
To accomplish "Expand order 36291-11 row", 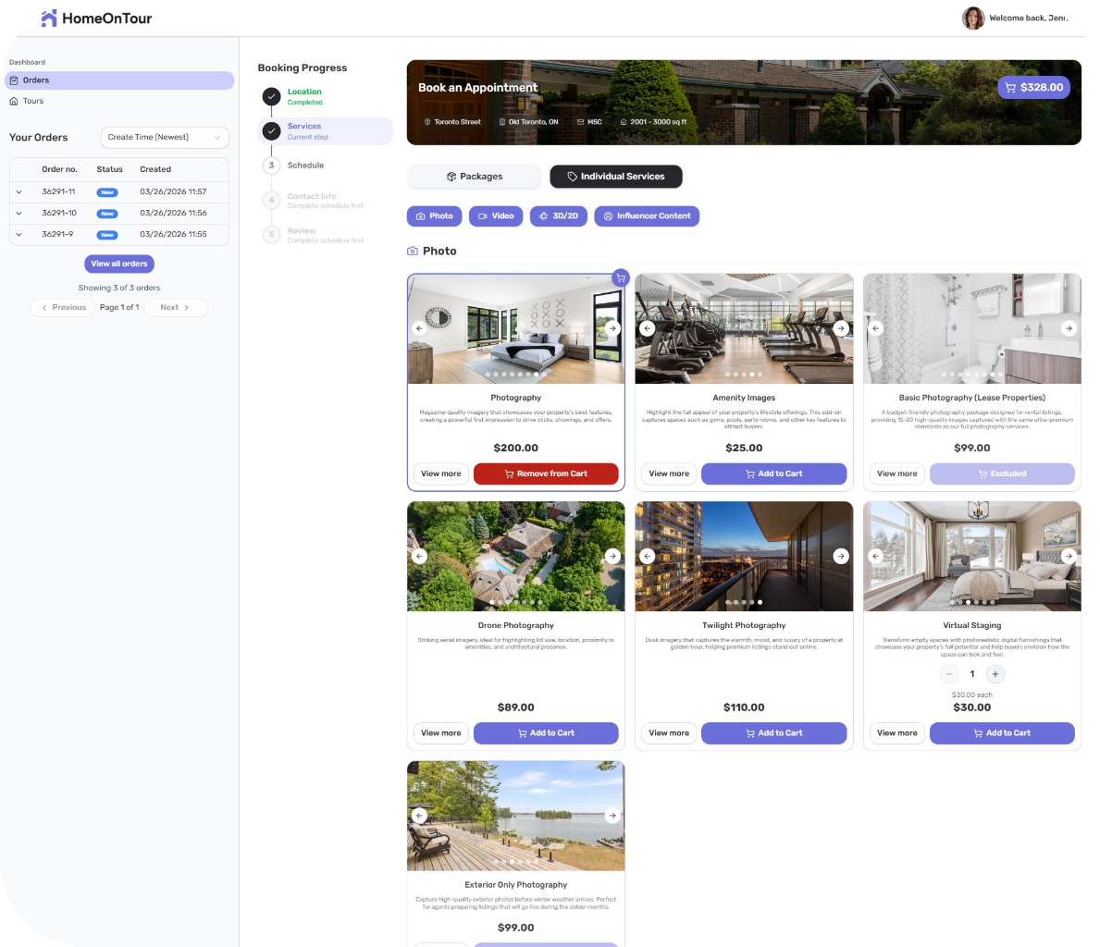I will click(x=19, y=192).
